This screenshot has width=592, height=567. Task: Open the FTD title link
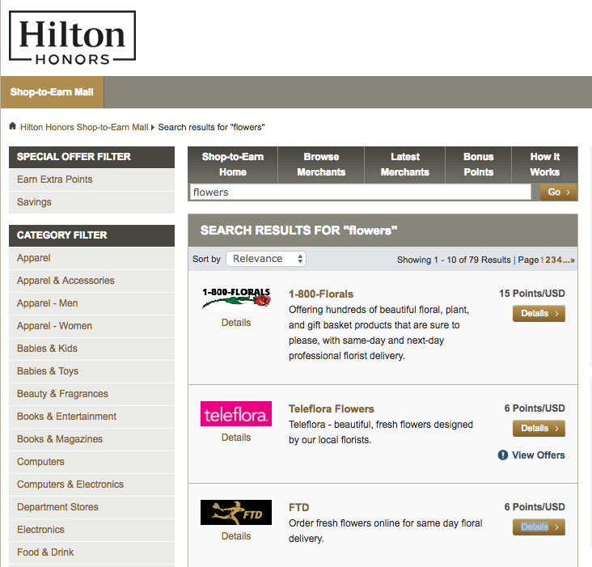pyautogui.click(x=298, y=507)
